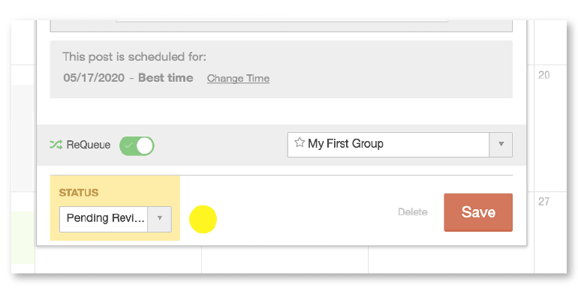Click the star icon beside My First Group

pyautogui.click(x=300, y=143)
